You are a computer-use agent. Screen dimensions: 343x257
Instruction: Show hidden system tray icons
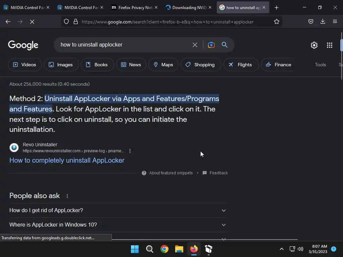point(281,249)
